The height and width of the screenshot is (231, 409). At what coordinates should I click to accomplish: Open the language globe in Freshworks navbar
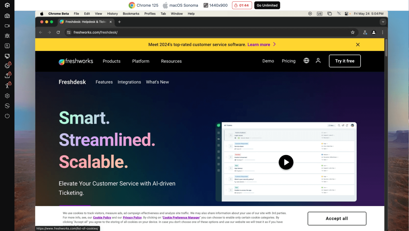(x=306, y=60)
